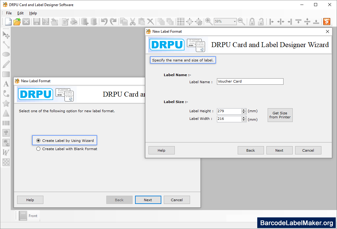337x229 pixels.
Task: Open the Edit menu
Action: click(20, 13)
